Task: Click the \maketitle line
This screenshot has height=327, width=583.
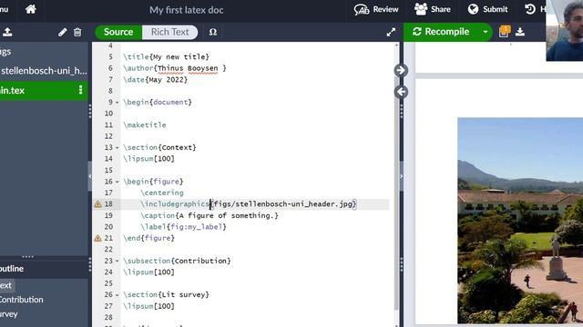Action: [x=145, y=125]
